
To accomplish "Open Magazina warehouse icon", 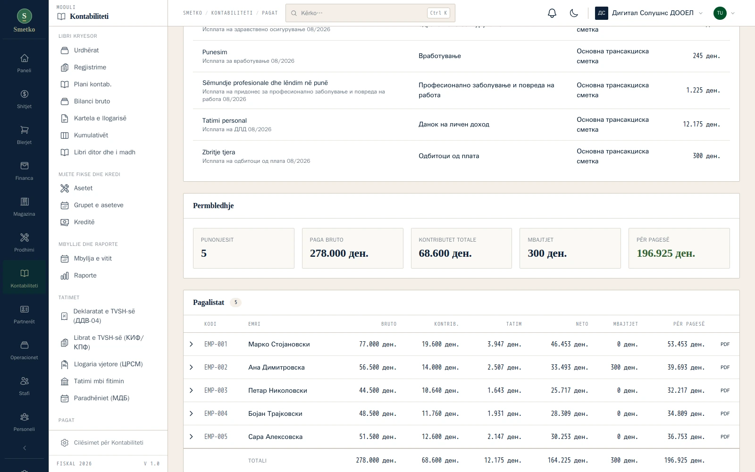I will pos(25,207).
